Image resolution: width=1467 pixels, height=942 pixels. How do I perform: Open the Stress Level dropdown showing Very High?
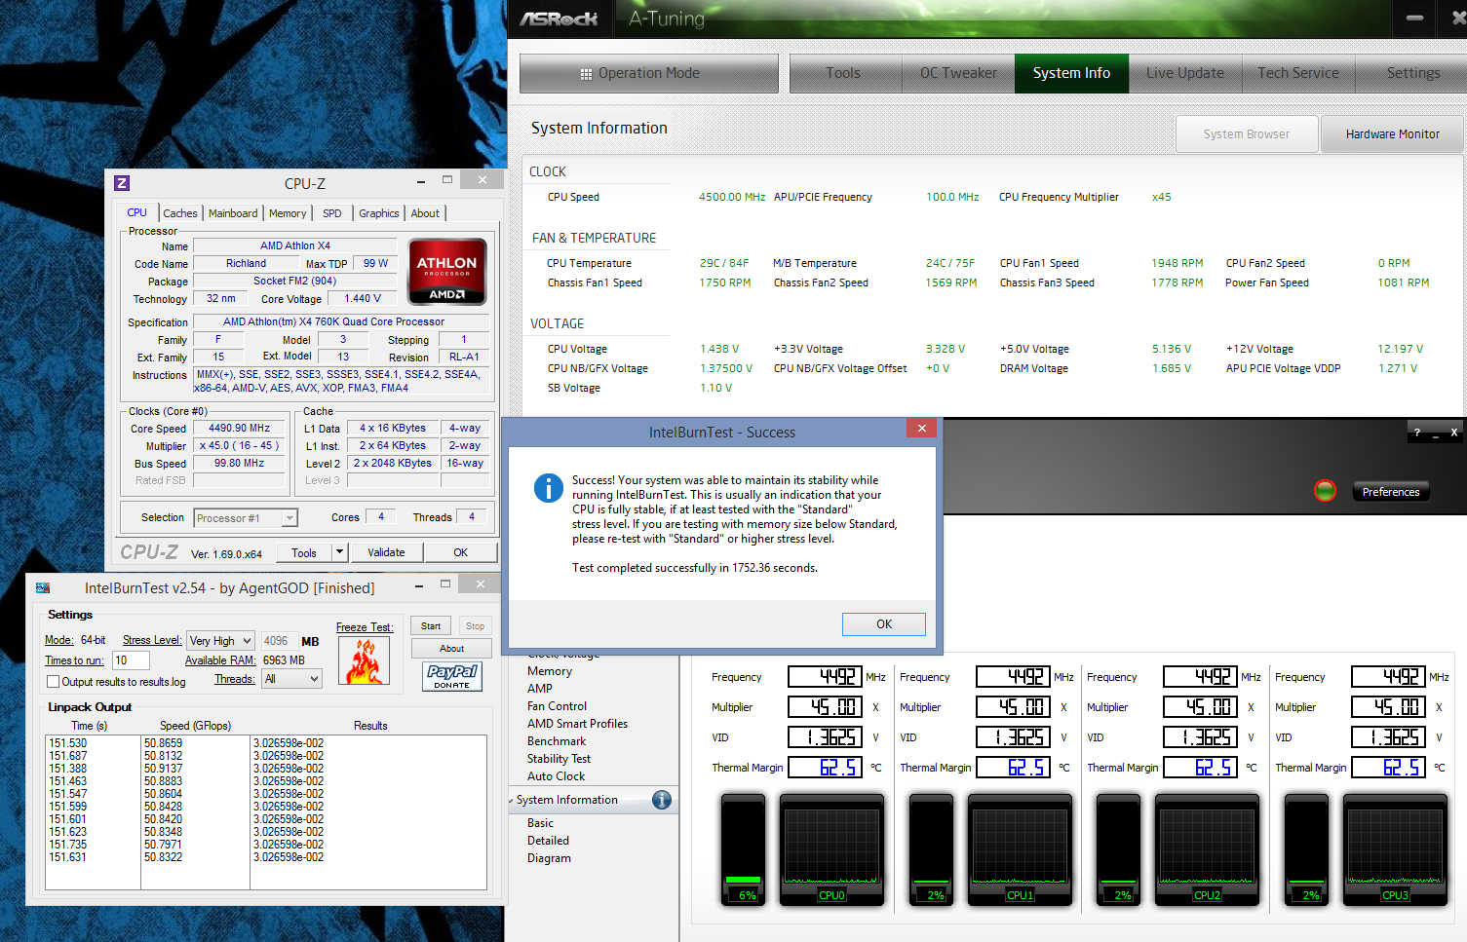click(x=220, y=640)
